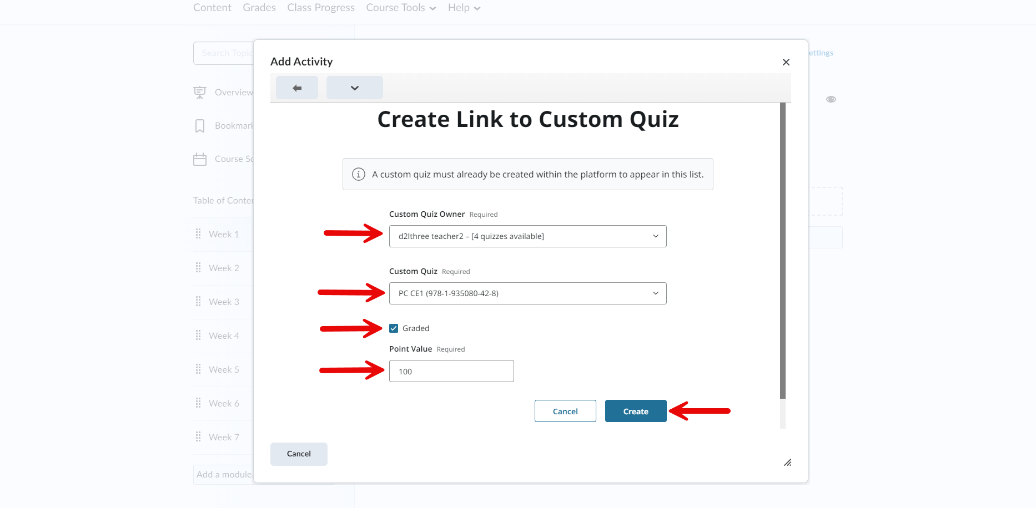Click the info icon in the notice banner
This screenshot has width=1036, height=508.
(359, 174)
